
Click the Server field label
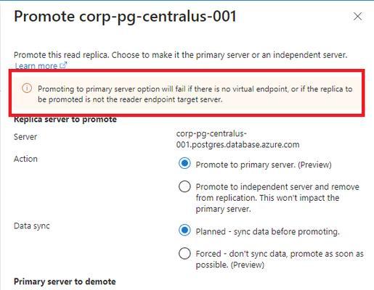pyautogui.click(x=25, y=137)
